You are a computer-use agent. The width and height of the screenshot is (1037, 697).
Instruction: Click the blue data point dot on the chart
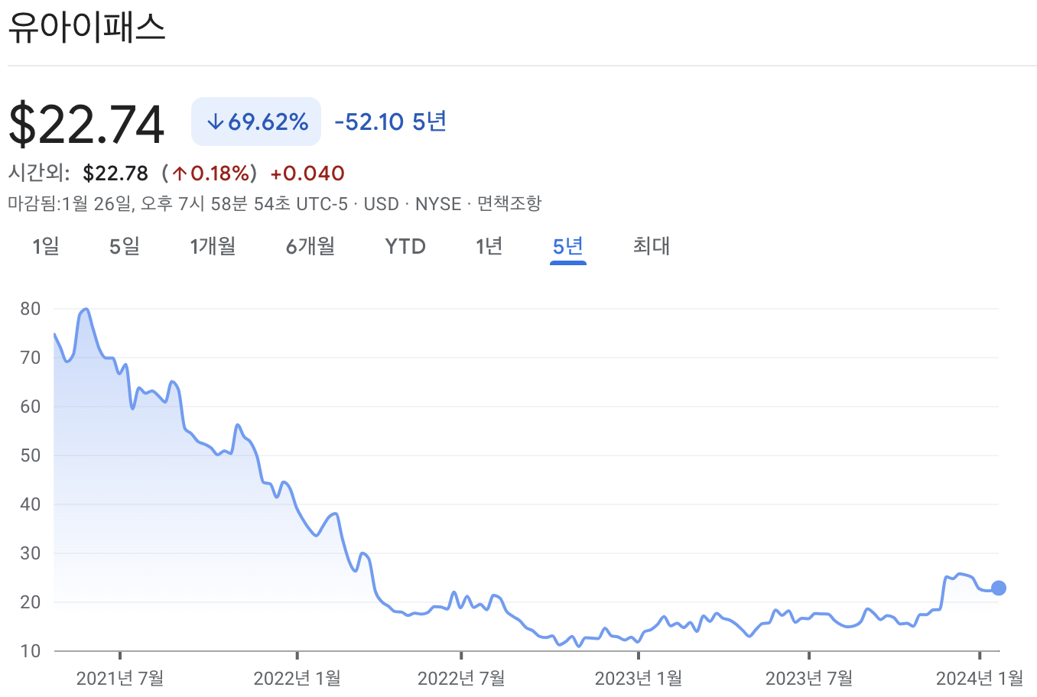998,588
